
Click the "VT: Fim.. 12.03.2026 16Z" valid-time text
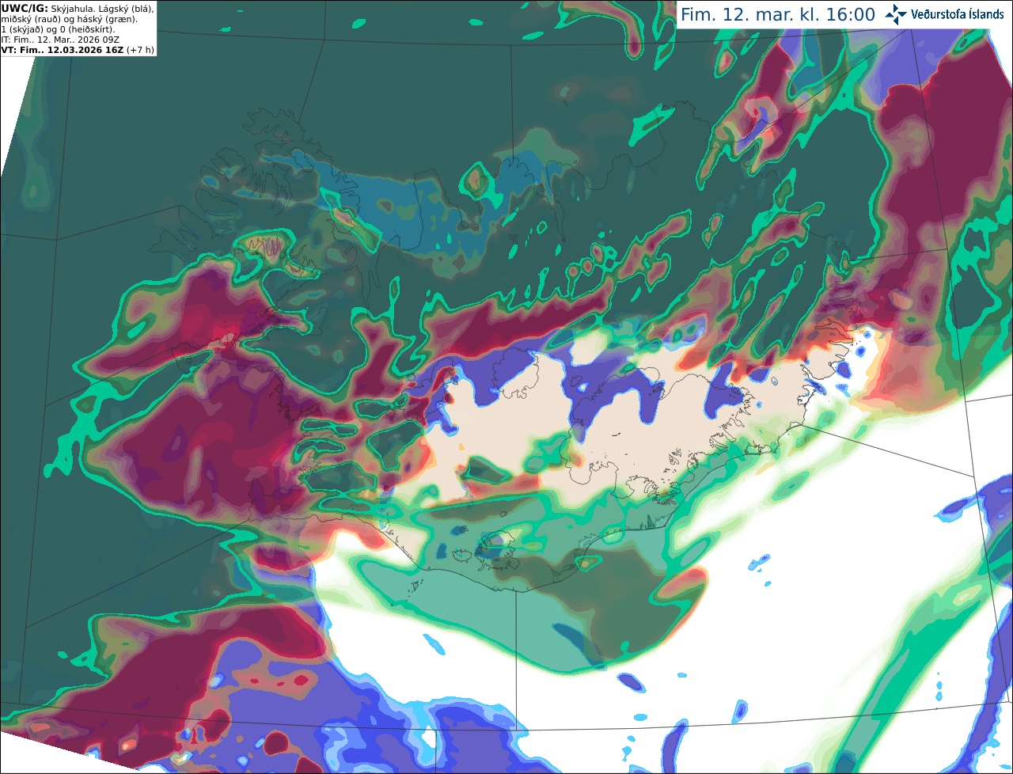point(62,49)
